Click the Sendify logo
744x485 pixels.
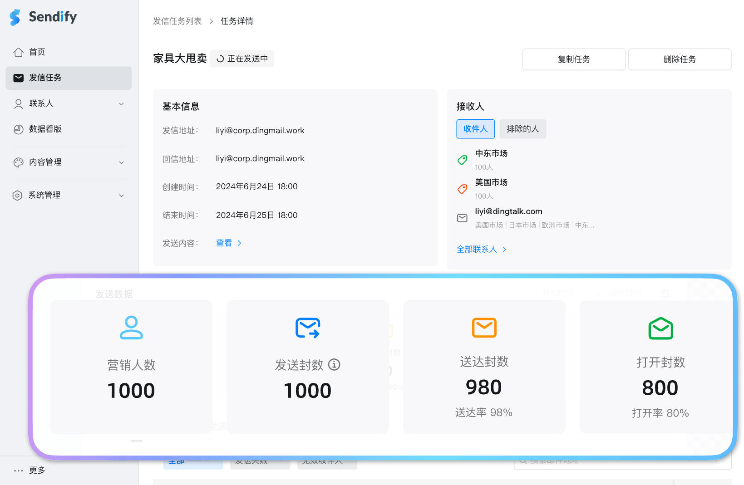[42, 17]
